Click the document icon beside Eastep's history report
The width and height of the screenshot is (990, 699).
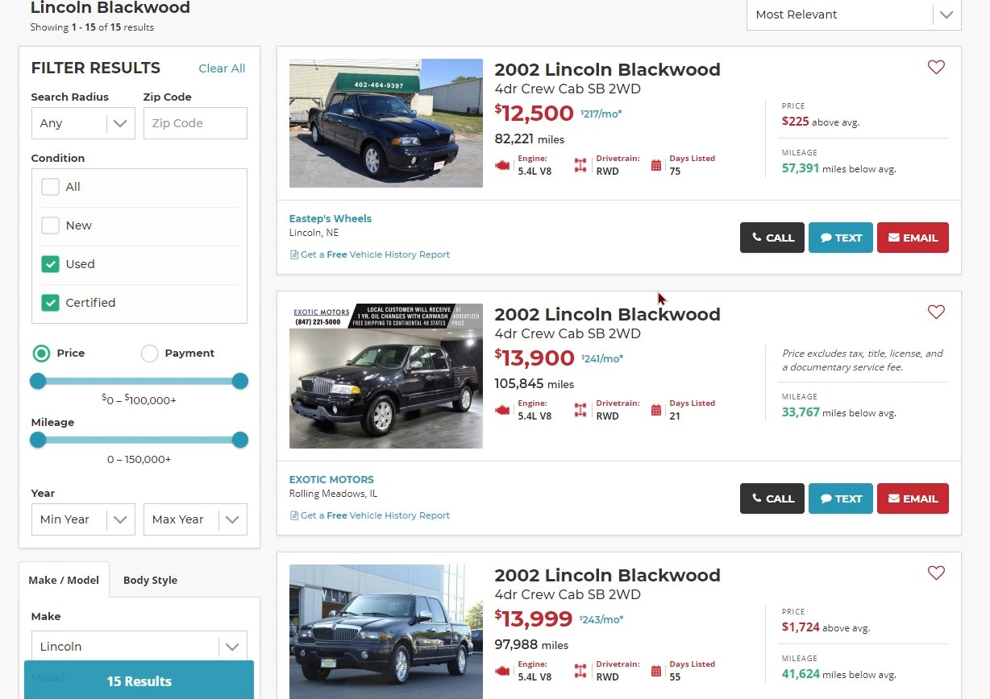[294, 254]
